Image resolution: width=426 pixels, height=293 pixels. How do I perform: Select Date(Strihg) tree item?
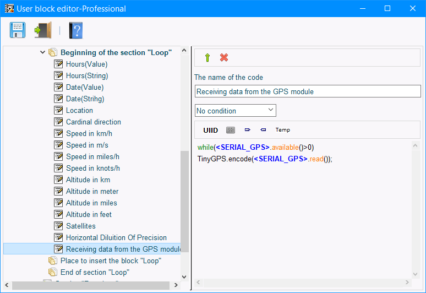(85, 99)
